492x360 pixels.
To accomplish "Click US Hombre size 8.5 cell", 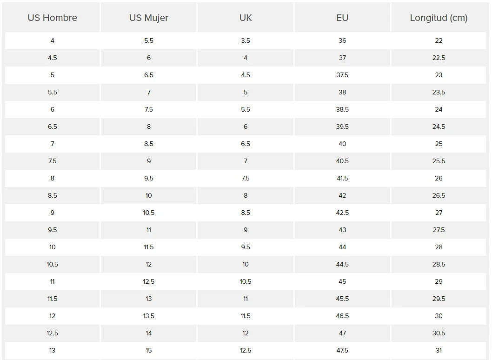I will 53,195.
